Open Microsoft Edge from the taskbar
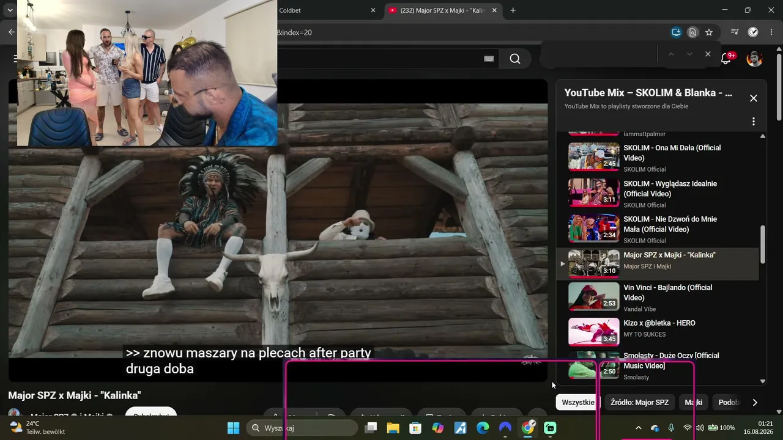 [483, 428]
